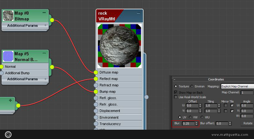Viewport: 254px width, 139px height.
Task: Click the U Angle value field
Action: [x=247, y=105]
